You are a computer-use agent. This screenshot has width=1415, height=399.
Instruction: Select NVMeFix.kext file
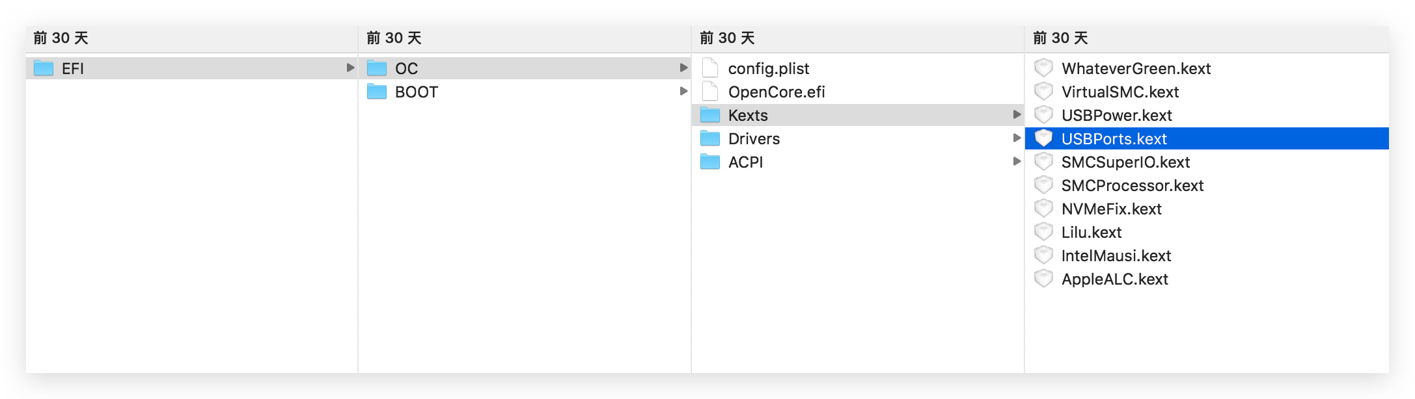[x=1111, y=209]
